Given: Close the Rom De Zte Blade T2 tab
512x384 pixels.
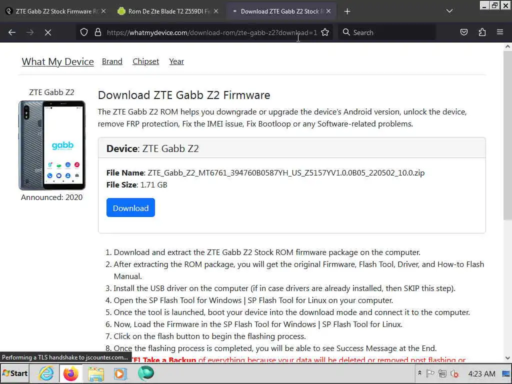Looking at the screenshot, I should click(216, 11).
